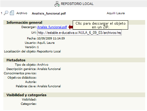The height and width of the screenshot is (111, 147).
Task: Click the 'Localización del objeto:' label
Action: click(x=20, y=51)
